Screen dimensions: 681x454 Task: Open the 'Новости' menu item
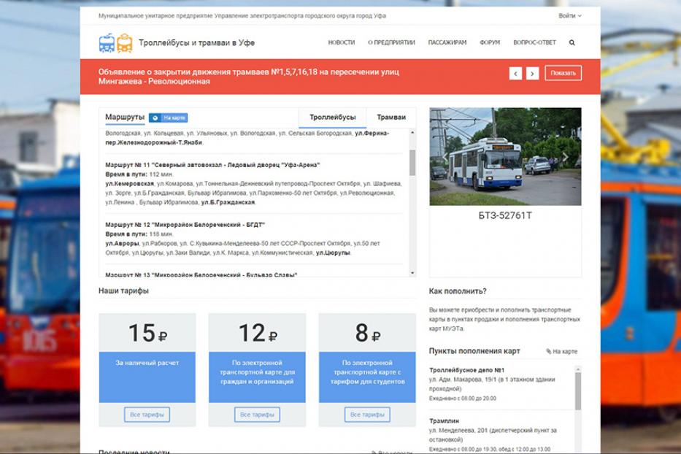pyautogui.click(x=341, y=42)
